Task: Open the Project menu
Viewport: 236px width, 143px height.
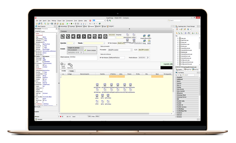Action: [59, 21]
